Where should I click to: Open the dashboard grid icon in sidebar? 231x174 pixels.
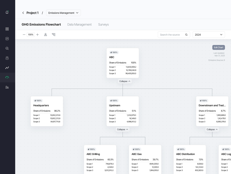pos(7,29)
